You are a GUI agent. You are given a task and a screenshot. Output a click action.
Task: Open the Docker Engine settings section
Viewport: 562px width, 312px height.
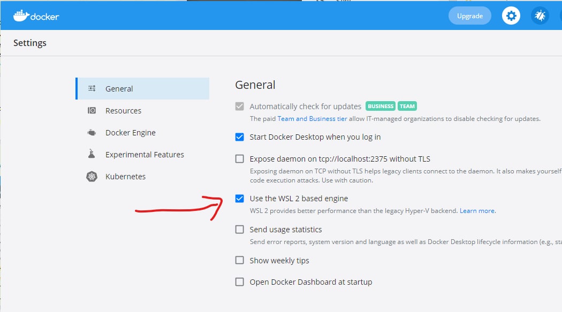click(142, 133)
